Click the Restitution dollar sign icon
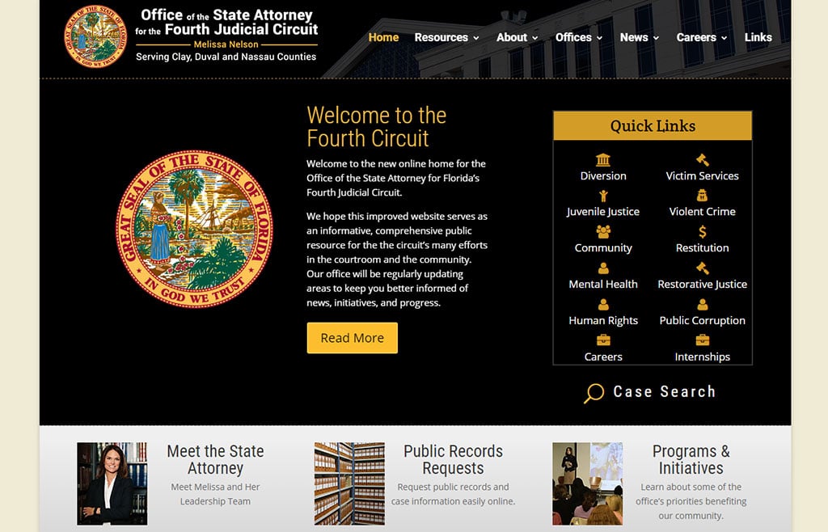The height and width of the screenshot is (532, 828). click(703, 232)
